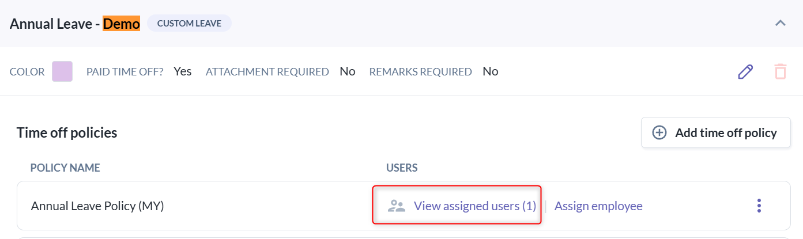Click the Add time off policy button
Image resolution: width=803 pixels, height=239 pixels.
715,132
